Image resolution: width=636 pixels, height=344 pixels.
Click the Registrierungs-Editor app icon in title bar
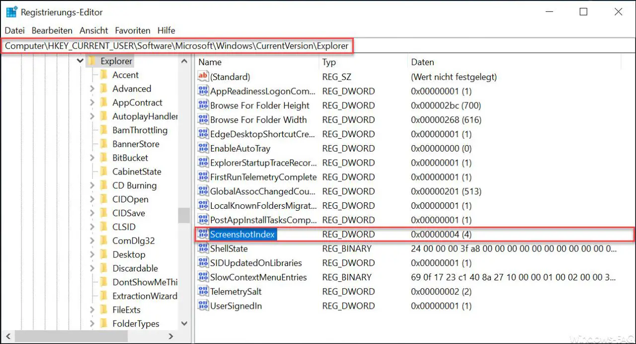pos(12,12)
